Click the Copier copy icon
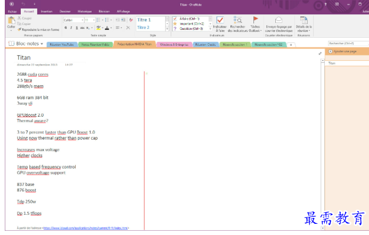Viewport: 369px width, 235px height. click(19, 24)
